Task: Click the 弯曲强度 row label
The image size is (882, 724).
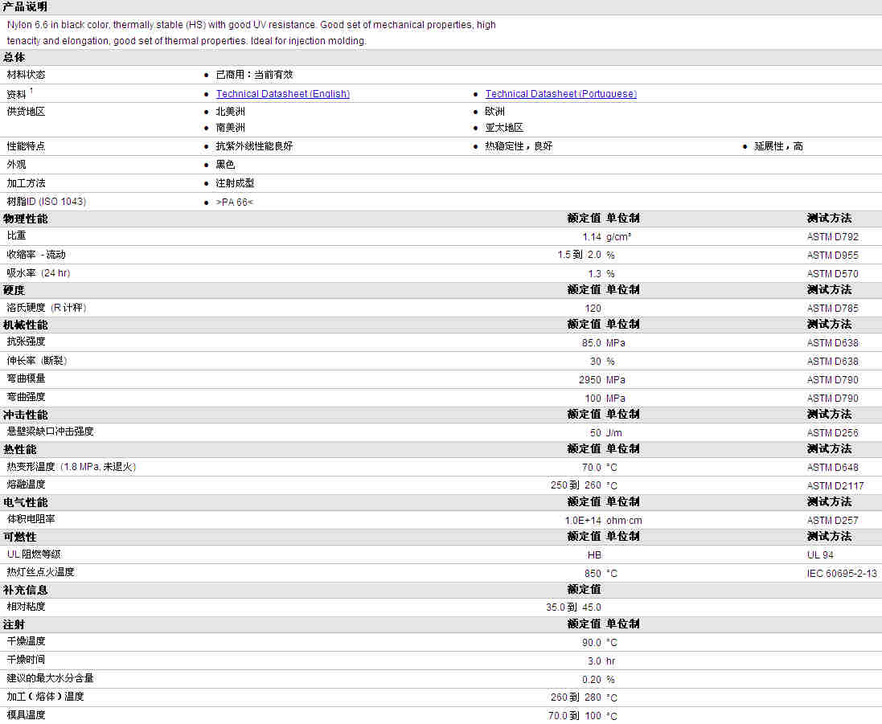Action: [26, 397]
